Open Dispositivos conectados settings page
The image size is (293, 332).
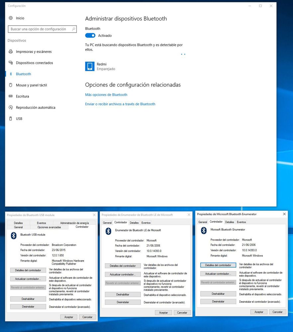pos(34,63)
